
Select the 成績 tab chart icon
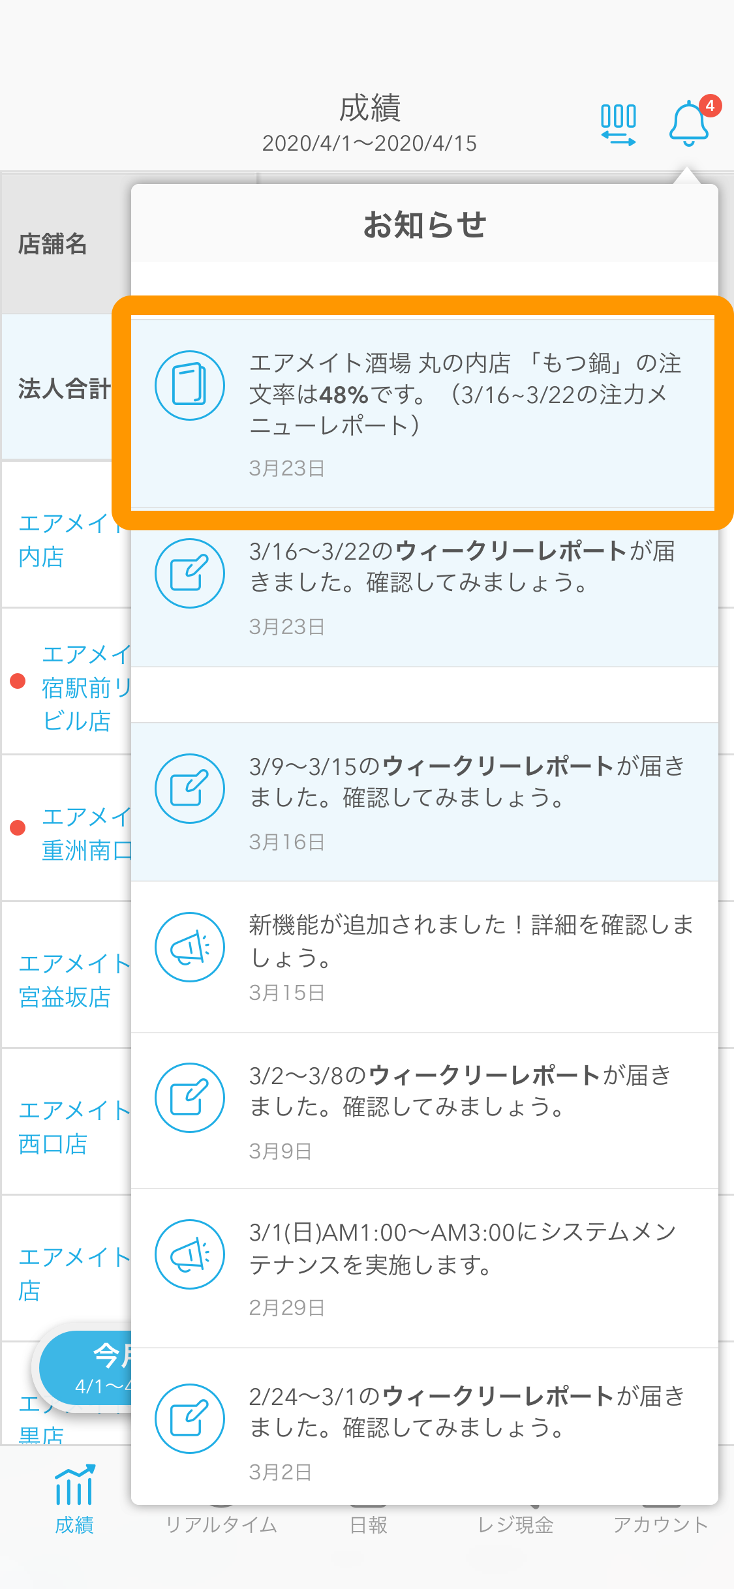[x=74, y=1485]
